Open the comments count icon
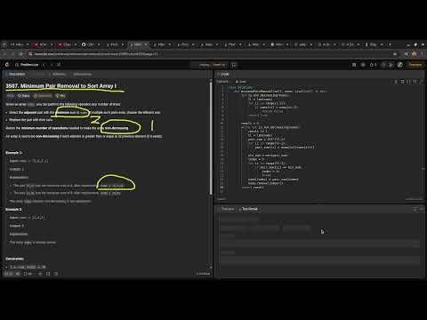Screen dimensions: 427x320 point(28,274)
